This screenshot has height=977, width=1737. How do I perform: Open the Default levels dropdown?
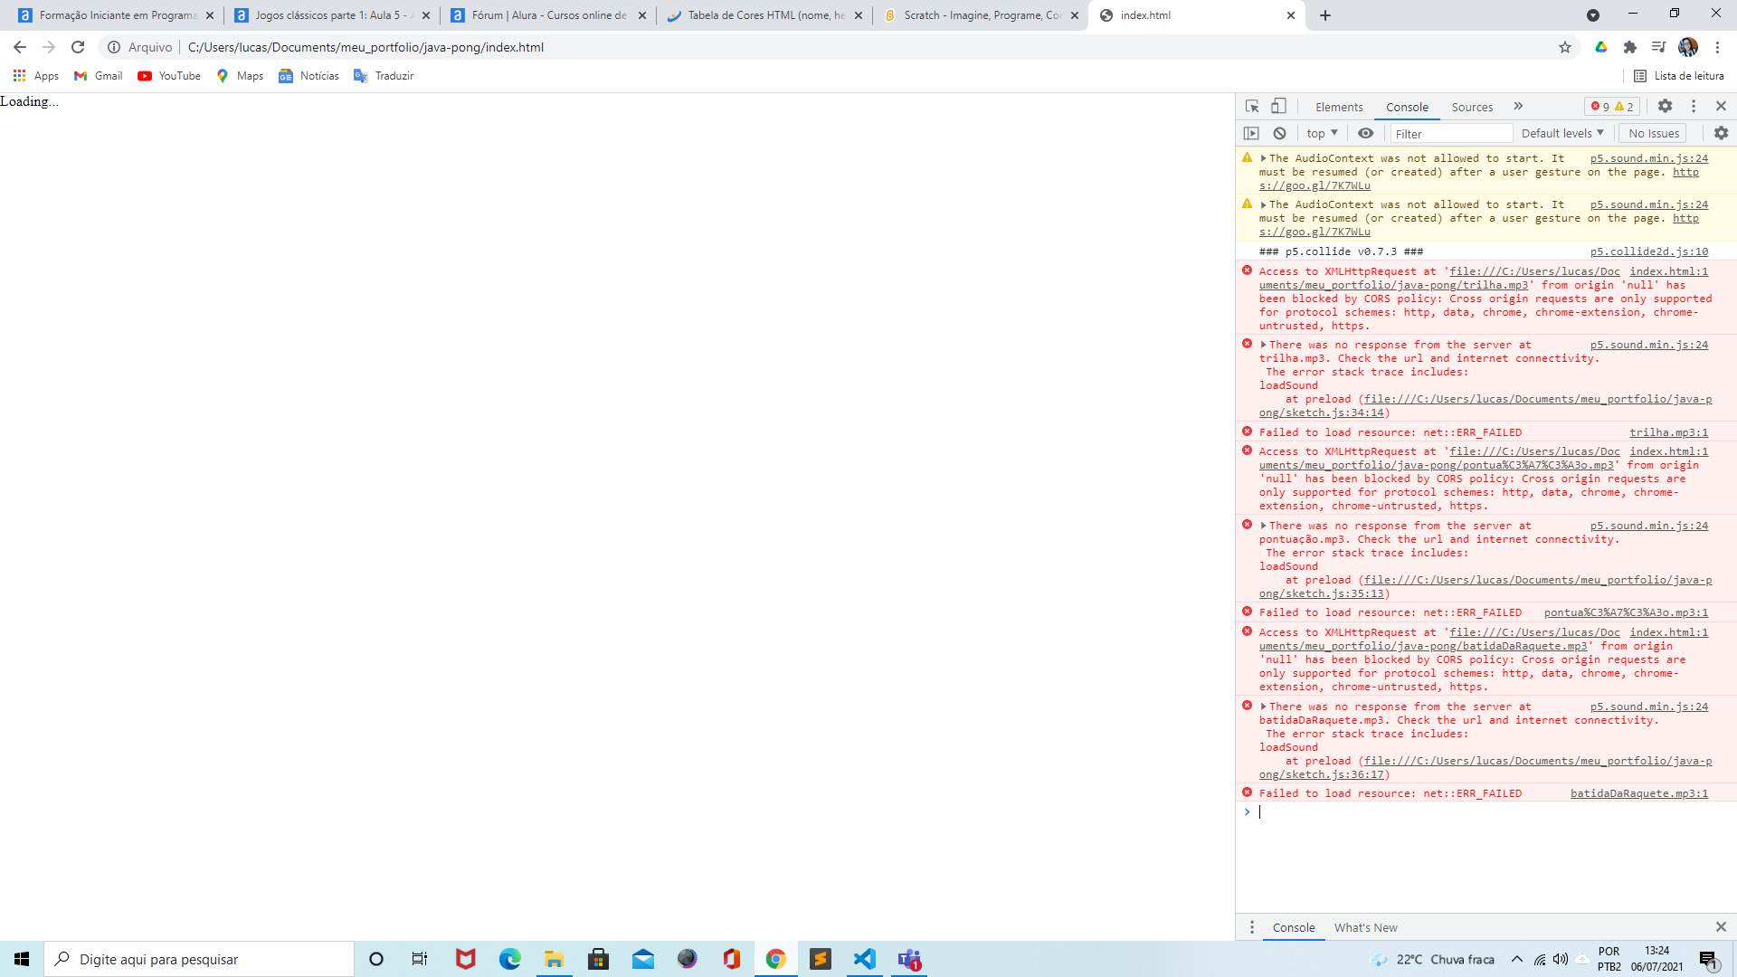pyautogui.click(x=1562, y=134)
